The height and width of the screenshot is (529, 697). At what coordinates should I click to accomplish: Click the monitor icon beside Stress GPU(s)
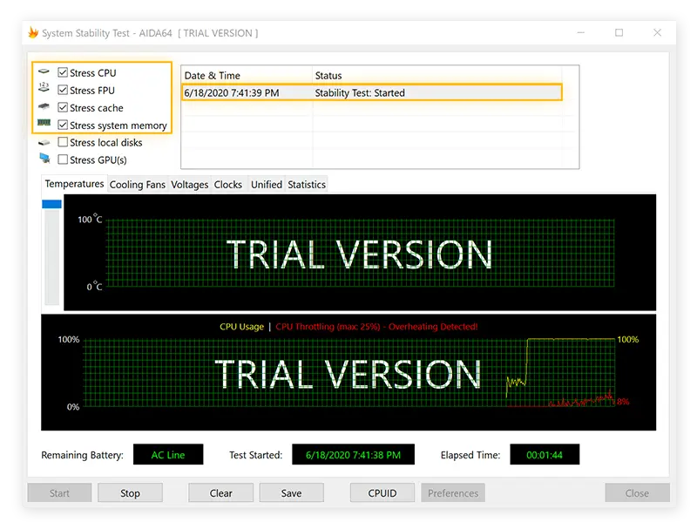[44, 159]
